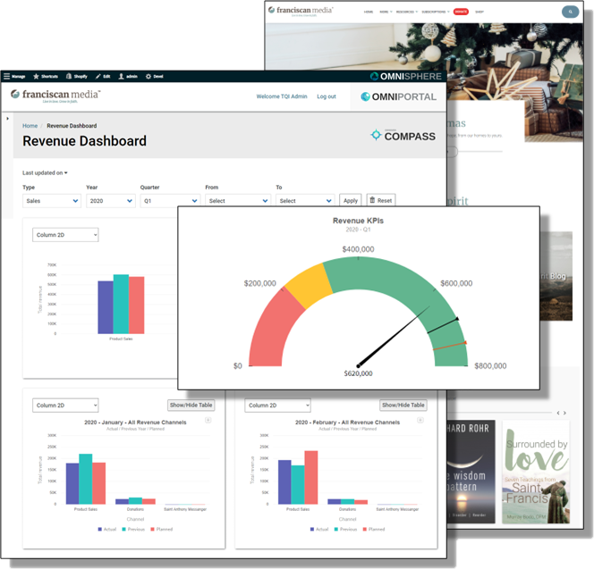Go to previous book carousel arrow
The height and width of the screenshot is (569, 594).
558,413
